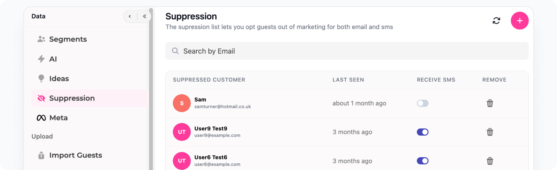Remove User9 Test9 via trash icon

(x=490, y=132)
